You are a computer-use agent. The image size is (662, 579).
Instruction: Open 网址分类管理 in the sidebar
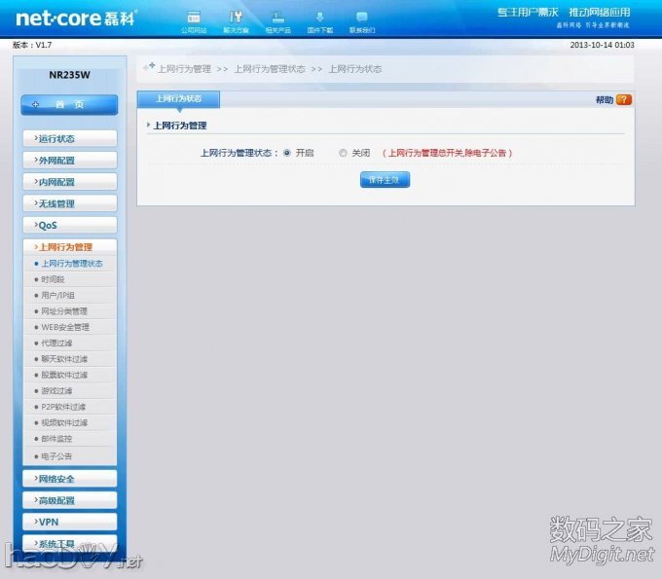(64, 311)
